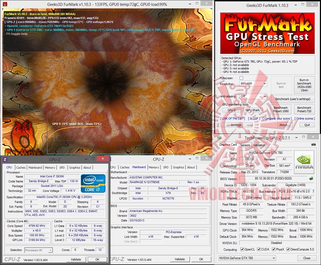The height and width of the screenshot is (265, 321).
Task: Open FurMark Settings button
Action: (x=236, y=125)
